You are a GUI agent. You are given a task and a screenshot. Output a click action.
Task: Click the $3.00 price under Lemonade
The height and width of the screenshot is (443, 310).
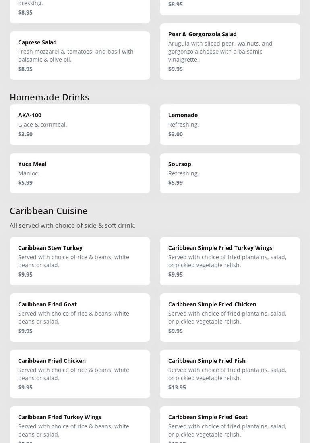point(176,134)
